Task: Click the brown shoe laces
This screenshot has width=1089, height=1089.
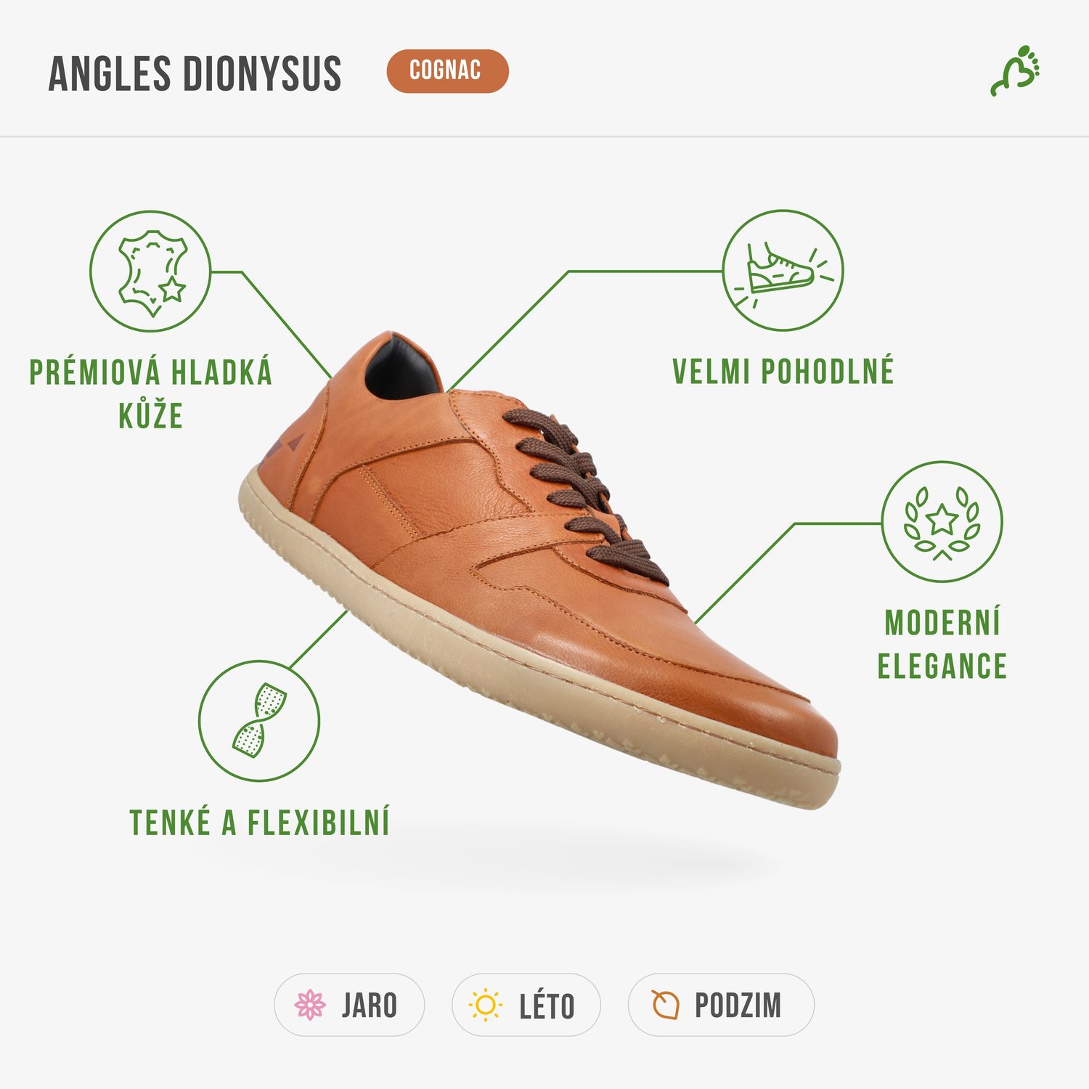Action: click(x=585, y=495)
